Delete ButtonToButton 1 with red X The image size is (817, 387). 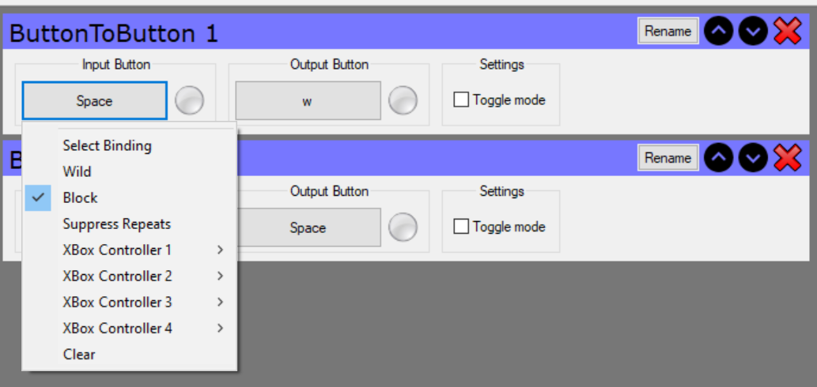coord(787,32)
